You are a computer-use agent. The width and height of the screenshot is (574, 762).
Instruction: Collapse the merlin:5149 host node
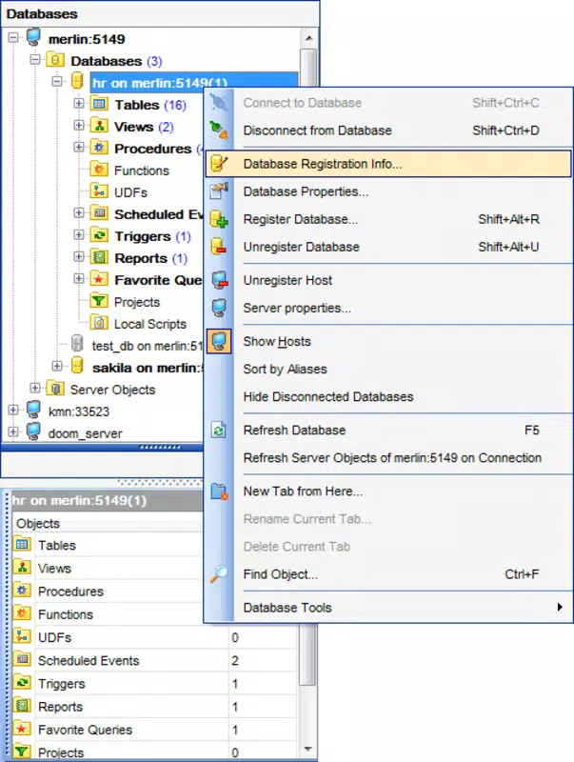[13, 38]
